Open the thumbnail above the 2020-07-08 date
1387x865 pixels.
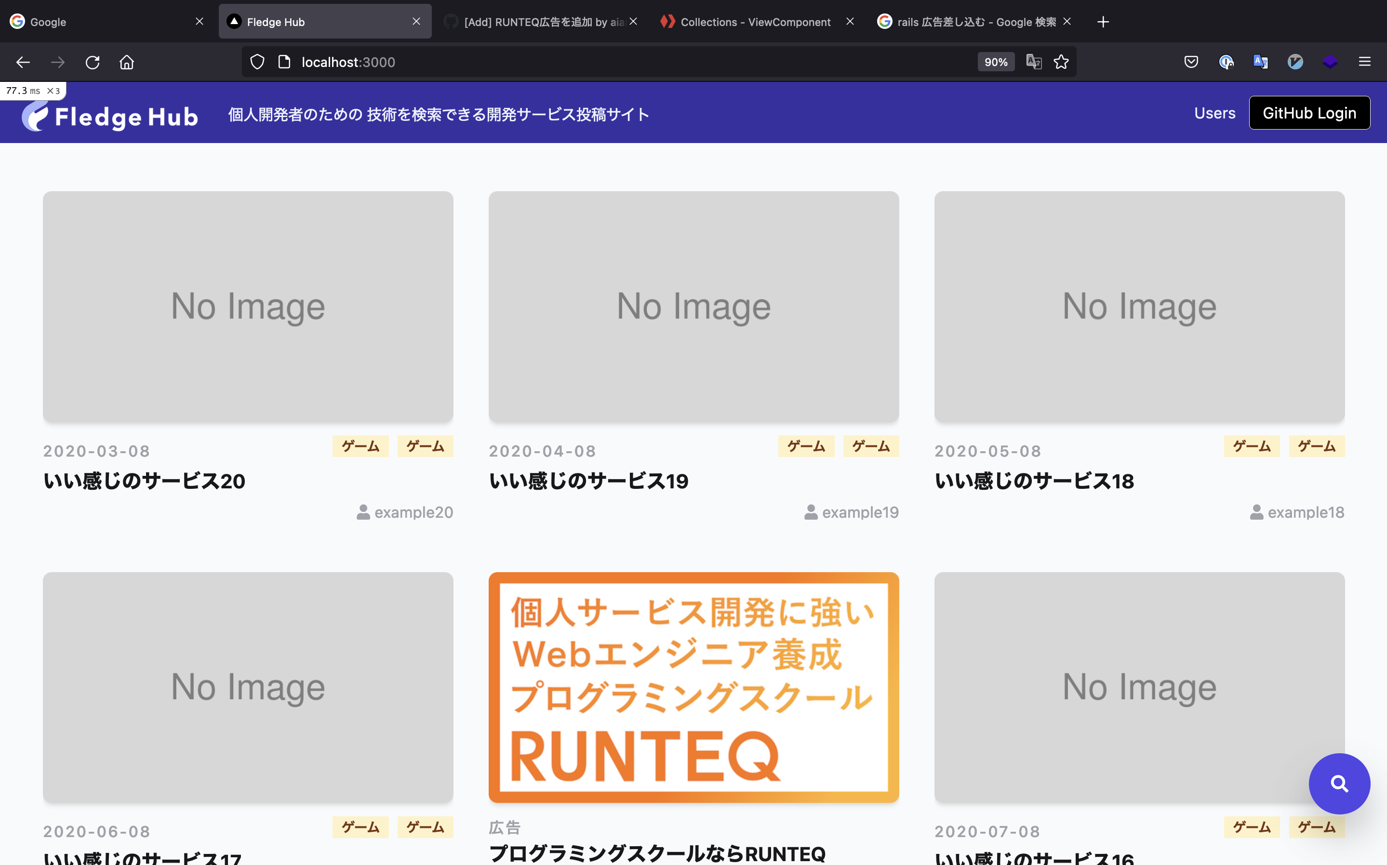pyautogui.click(x=1139, y=687)
